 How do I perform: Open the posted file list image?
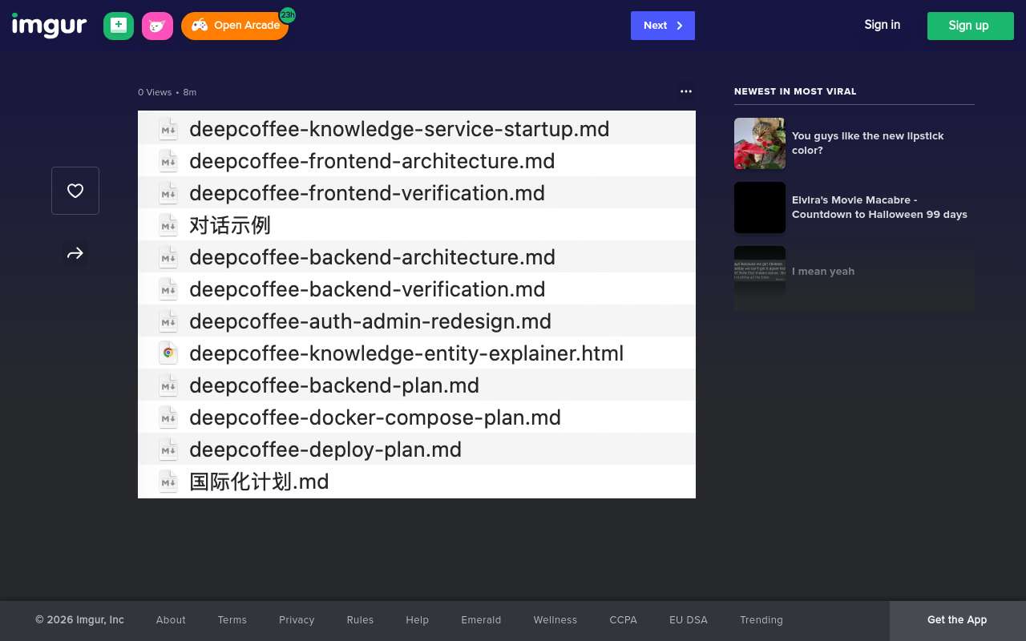(417, 304)
